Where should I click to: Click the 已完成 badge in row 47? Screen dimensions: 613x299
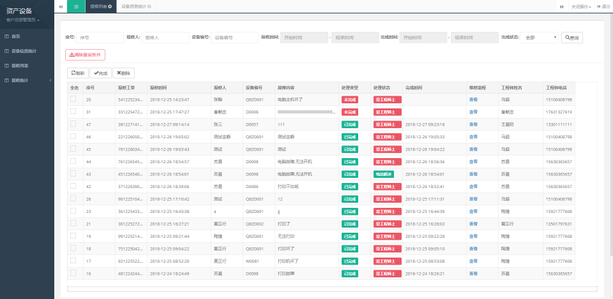pos(350,124)
